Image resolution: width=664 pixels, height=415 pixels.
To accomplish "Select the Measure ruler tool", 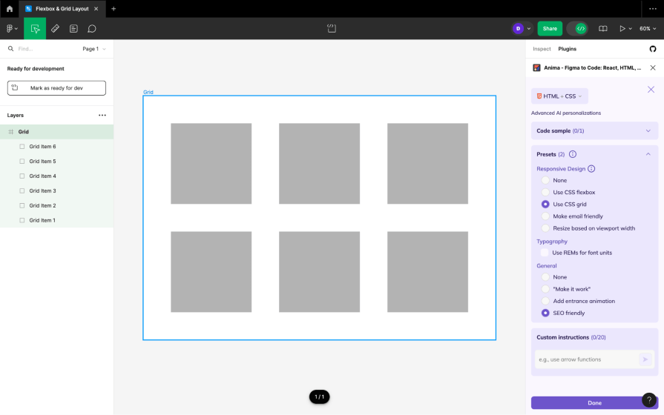I will pos(55,28).
